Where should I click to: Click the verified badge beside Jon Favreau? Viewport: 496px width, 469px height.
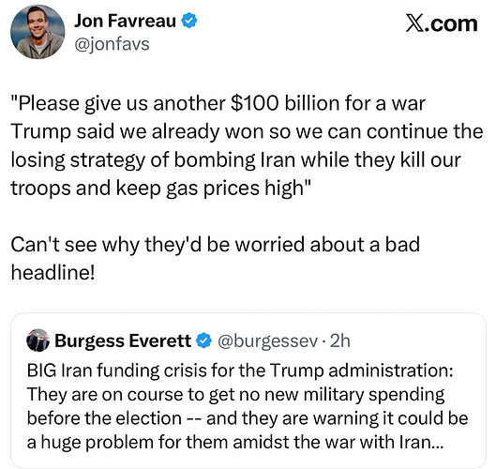tap(189, 21)
